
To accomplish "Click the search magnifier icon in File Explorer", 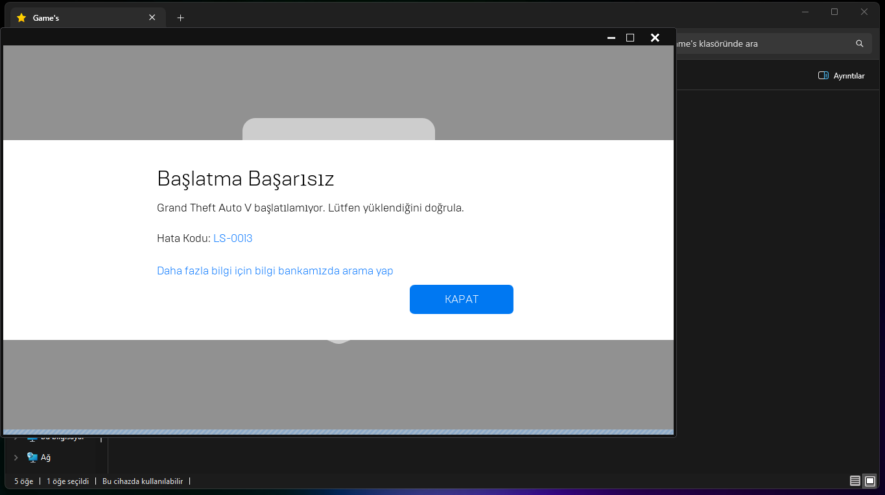I will point(860,43).
